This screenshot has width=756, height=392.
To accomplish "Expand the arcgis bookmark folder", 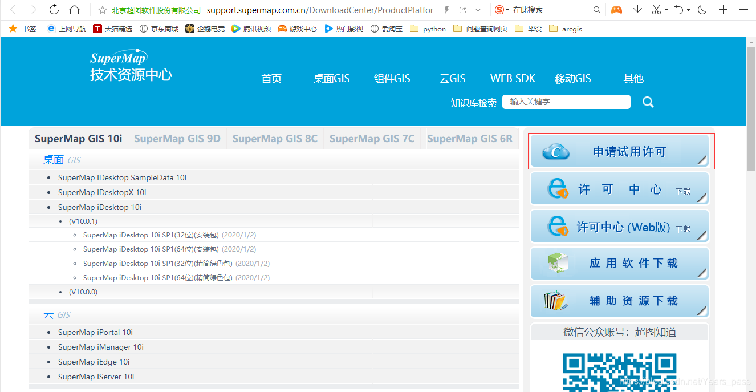I will point(565,29).
